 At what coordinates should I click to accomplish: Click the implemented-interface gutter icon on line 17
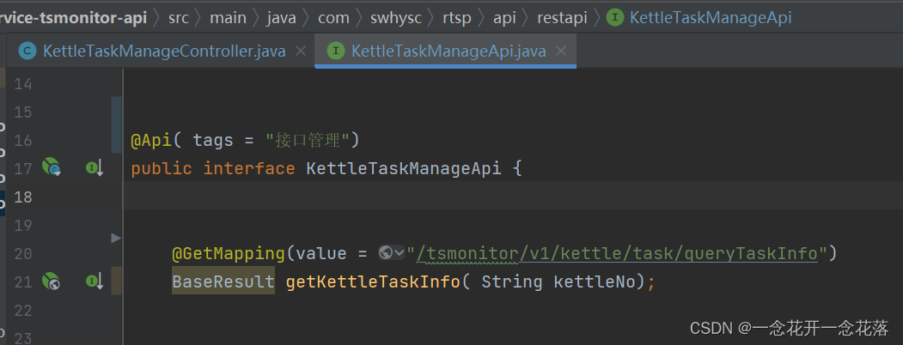pos(94,167)
